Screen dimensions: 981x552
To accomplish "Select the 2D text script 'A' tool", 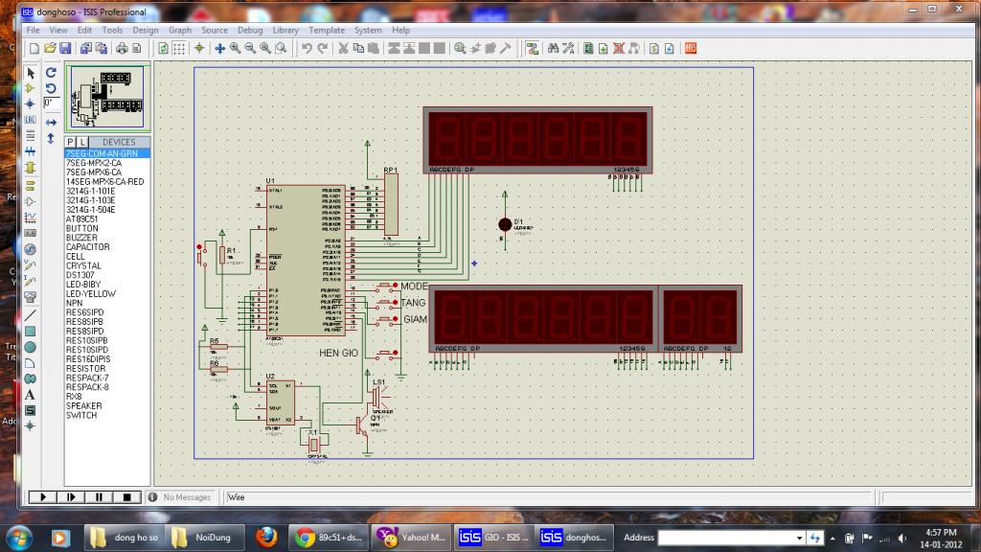I will (30, 395).
